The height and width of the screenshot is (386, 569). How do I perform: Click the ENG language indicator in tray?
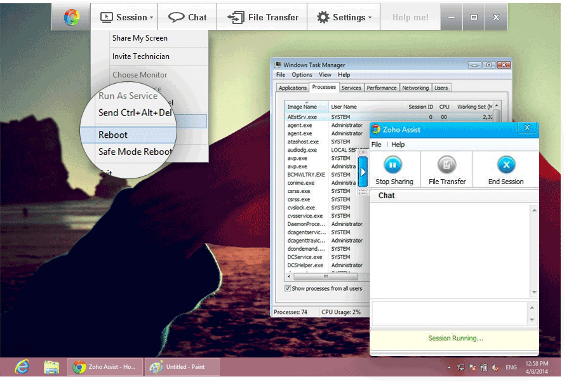[x=511, y=367]
